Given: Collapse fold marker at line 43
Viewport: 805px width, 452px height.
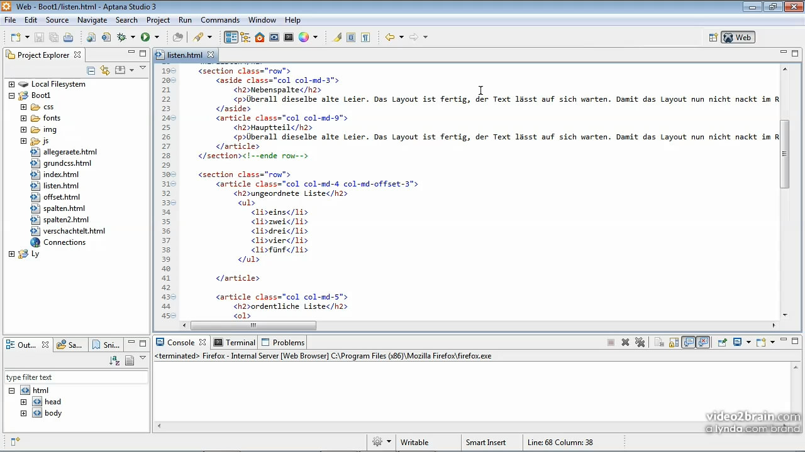Looking at the screenshot, I should [x=174, y=297].
